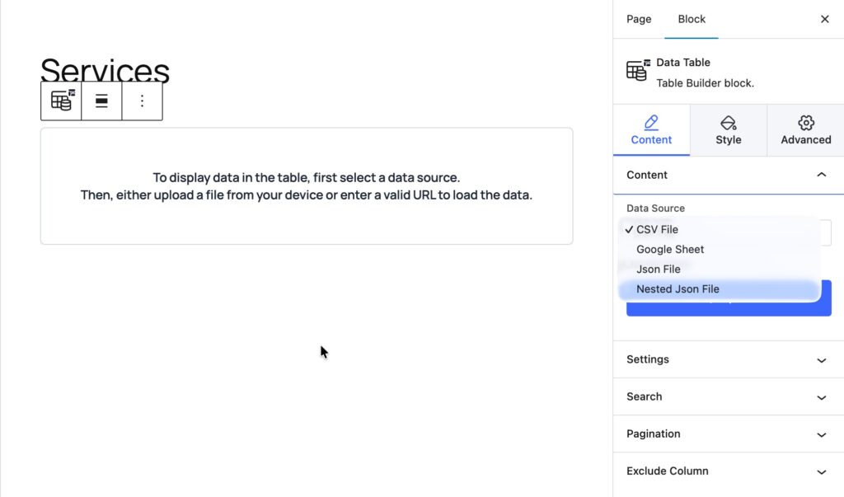The width and height of the screenshot is (844, 497).
Task: Expand the Exclude Column section
Action: pyautogui.click(x=729, y=471)
